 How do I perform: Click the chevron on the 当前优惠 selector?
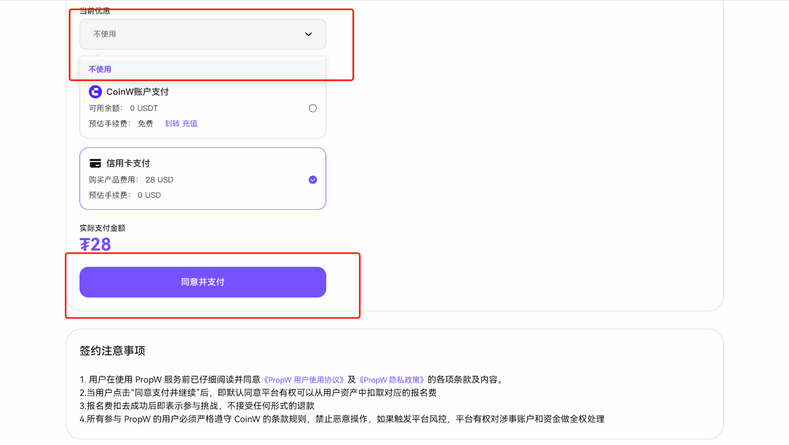309,34
